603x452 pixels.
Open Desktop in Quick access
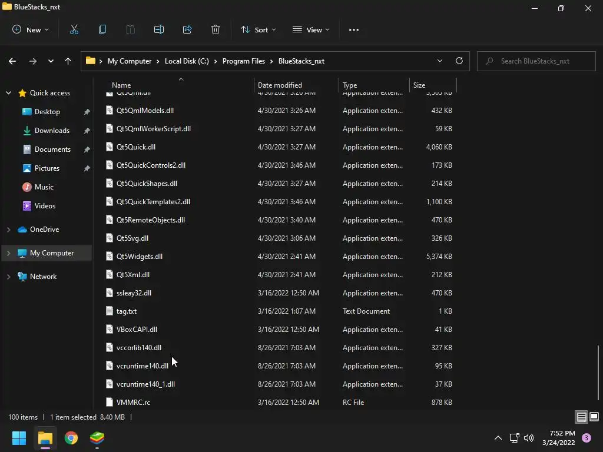47,112
